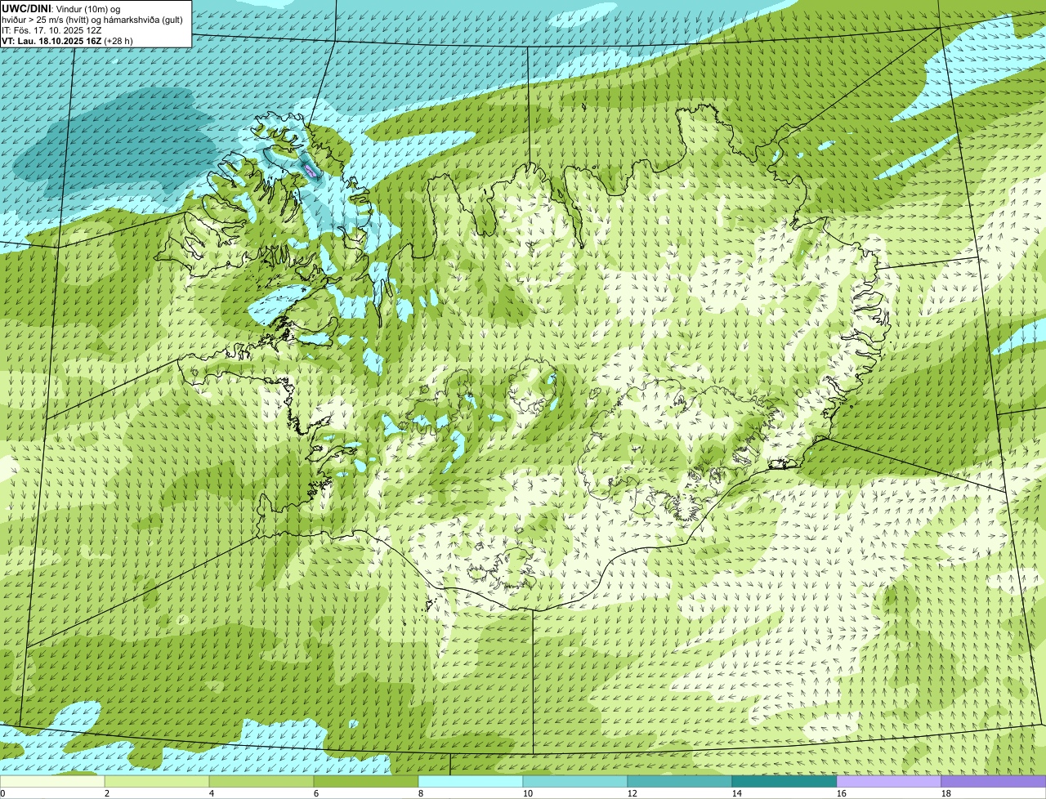Click the legend scale label "12"
This screenshot has width=1046, height=799.
(633, 793)
